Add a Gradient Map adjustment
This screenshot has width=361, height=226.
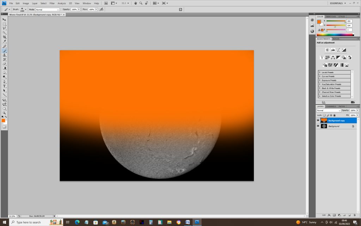341,65
